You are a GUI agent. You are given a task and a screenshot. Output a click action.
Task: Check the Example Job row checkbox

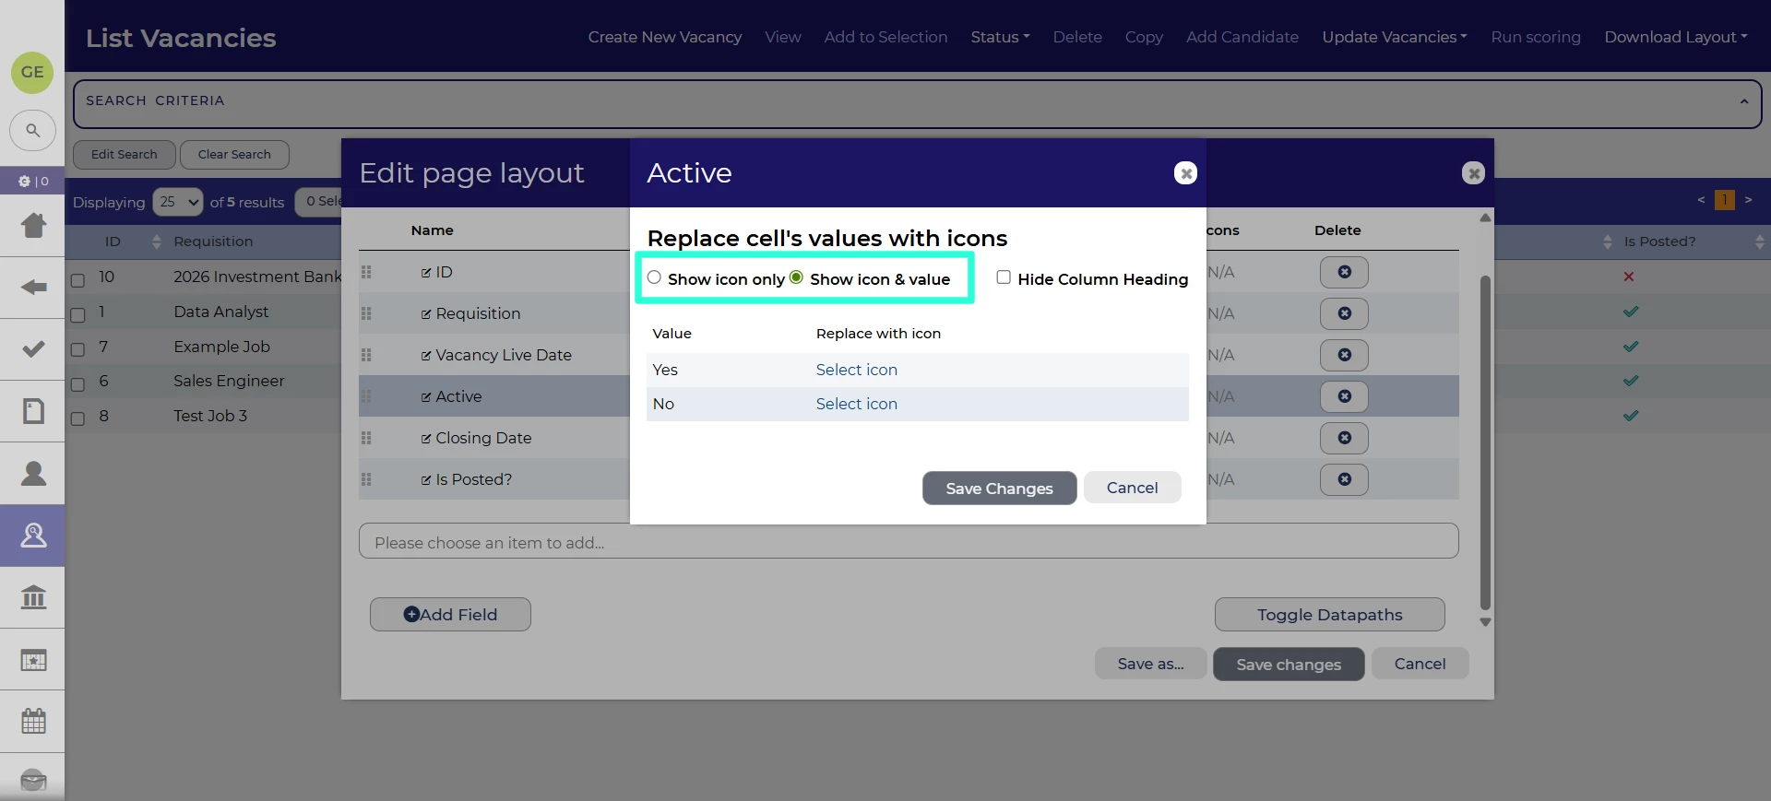pyautogui.click(x=77, y=350)
